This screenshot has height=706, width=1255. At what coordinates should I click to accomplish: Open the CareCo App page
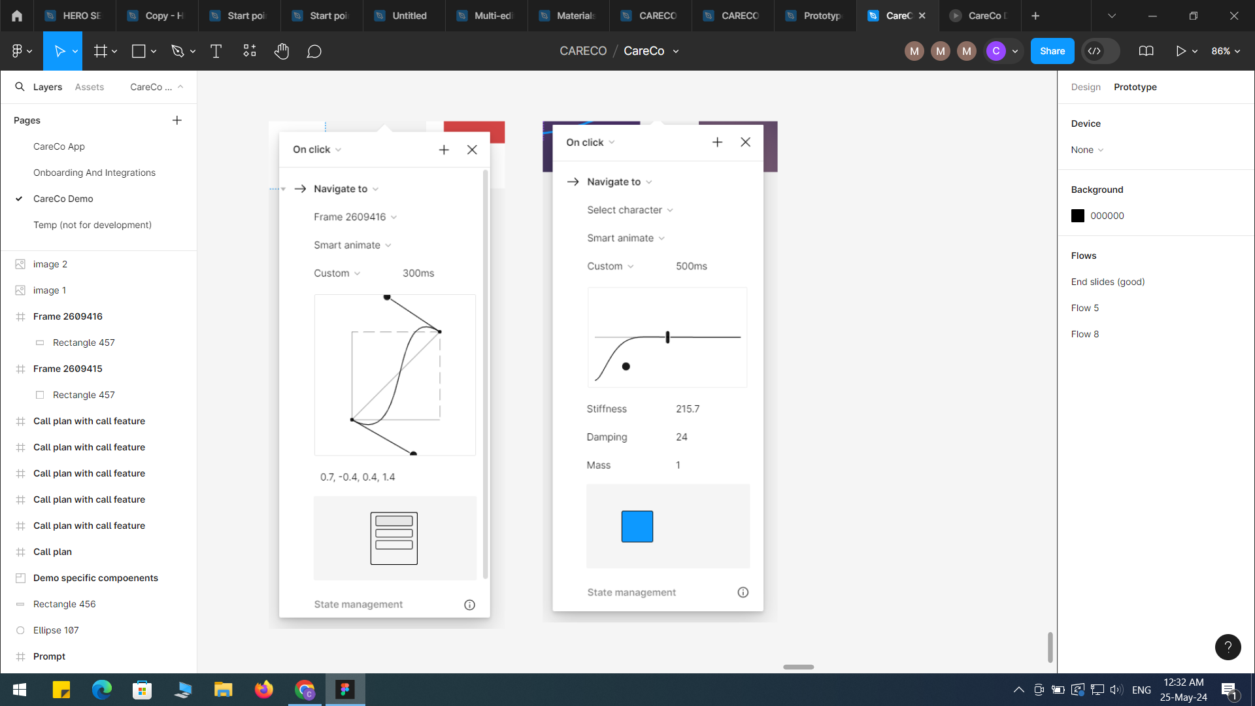59,146
